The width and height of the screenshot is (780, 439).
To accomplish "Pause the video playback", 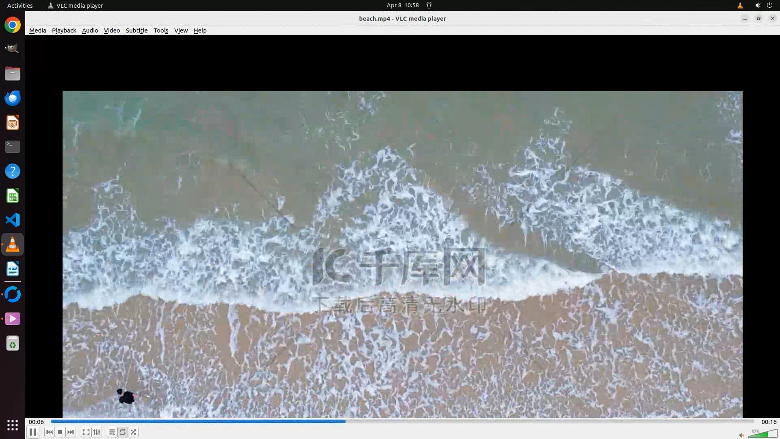I will click(33, 432).
